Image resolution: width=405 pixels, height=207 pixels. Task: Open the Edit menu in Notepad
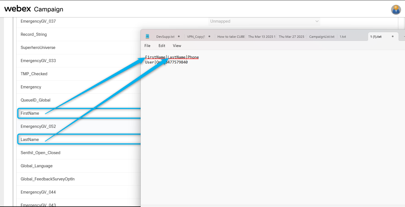click(162, 46)
